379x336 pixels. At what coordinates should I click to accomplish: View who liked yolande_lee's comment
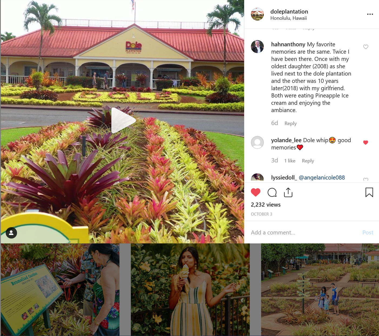coord(290,161)
